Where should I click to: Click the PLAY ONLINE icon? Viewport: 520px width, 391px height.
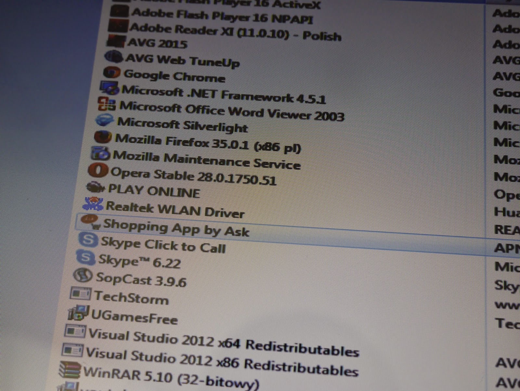(96, 187)
